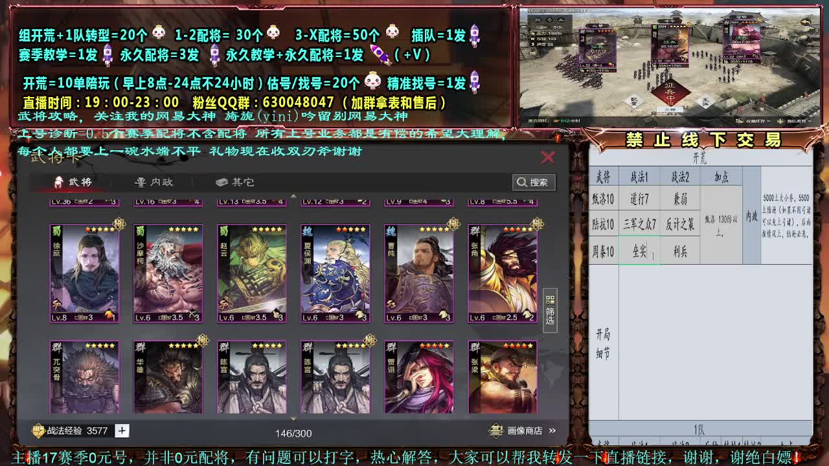829x466 pixels.
Task: Select the 兼弱 cell in the table
Action: pos(680,199)
